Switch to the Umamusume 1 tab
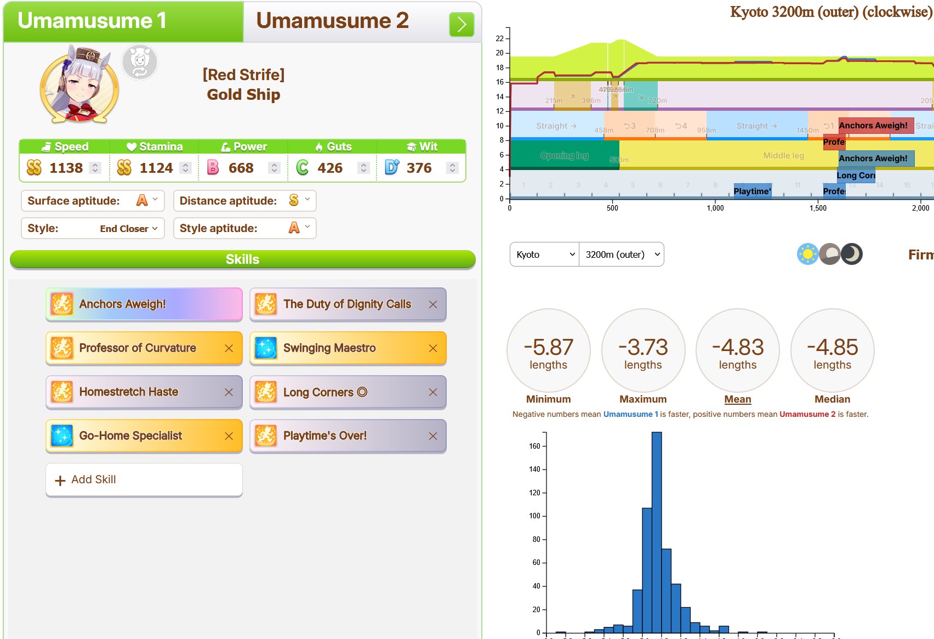Viewport: 934px width, 639px height. pos(123,21)
